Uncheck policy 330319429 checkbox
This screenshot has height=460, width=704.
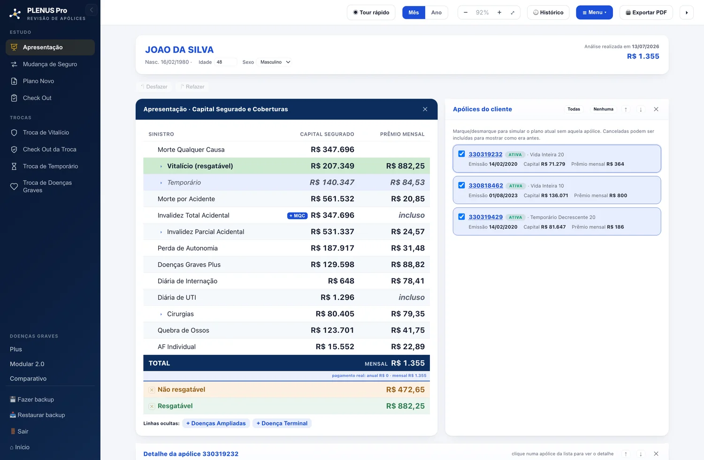click(462, 217)
